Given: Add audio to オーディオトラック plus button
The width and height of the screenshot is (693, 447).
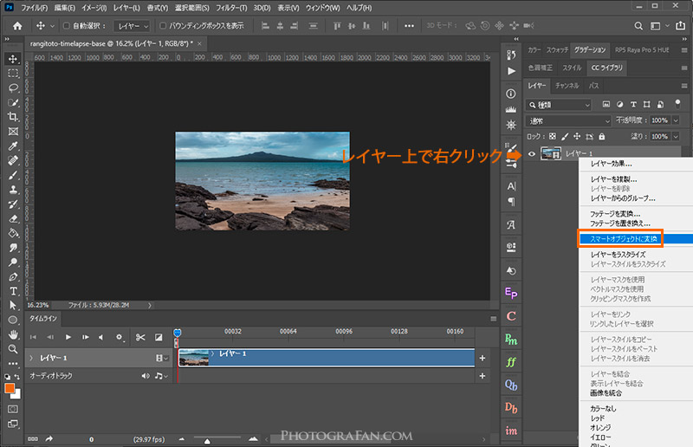Looking at the screenshot, I should [483, 376].
